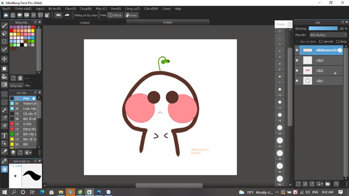Select the Divide (knife) tool
The height and width of the screenshot is (196, 349).
pyautogui.click(x=4, y=151)
